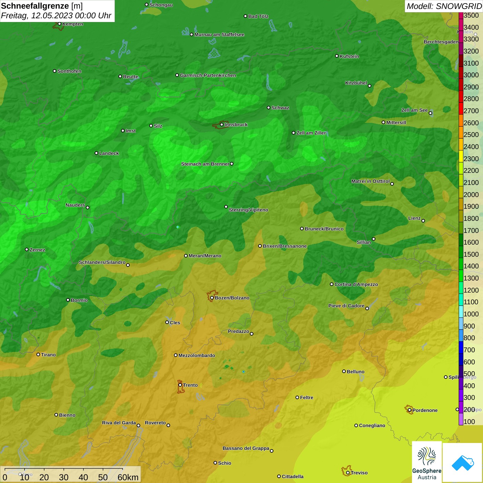
Task: Click the Zernez location dot
Action: [27, 249]
